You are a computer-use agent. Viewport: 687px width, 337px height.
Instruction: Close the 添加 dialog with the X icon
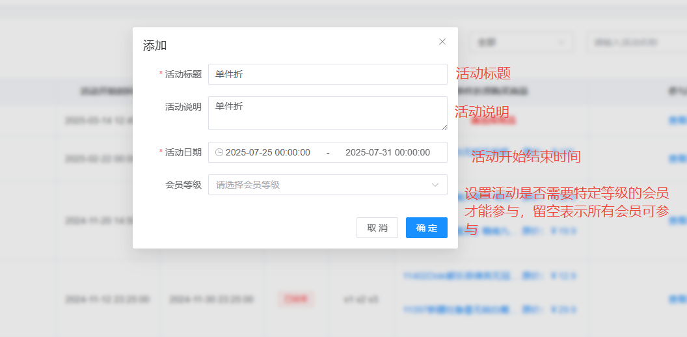(x=442, y=42)
